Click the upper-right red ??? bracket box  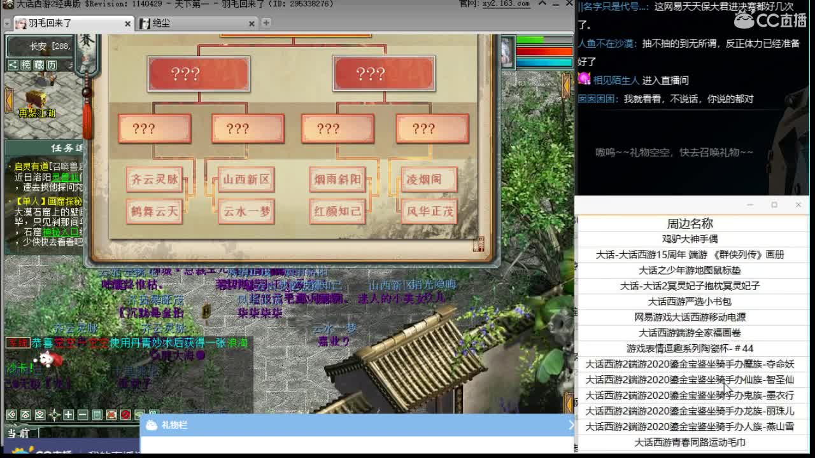[x=383, y=74]
